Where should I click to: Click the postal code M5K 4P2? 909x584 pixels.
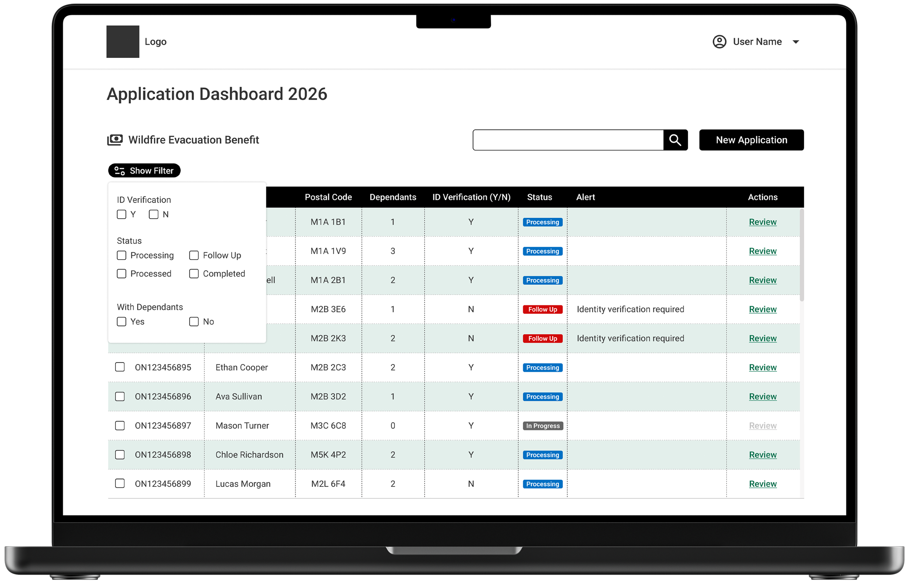click(328, 455)
